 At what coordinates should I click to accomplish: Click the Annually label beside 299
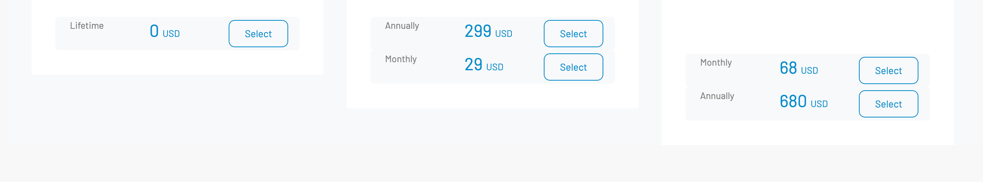point(402,26)
